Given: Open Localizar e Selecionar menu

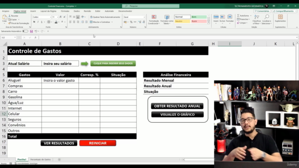Looking at the screenshot, I should pos(267,20).
